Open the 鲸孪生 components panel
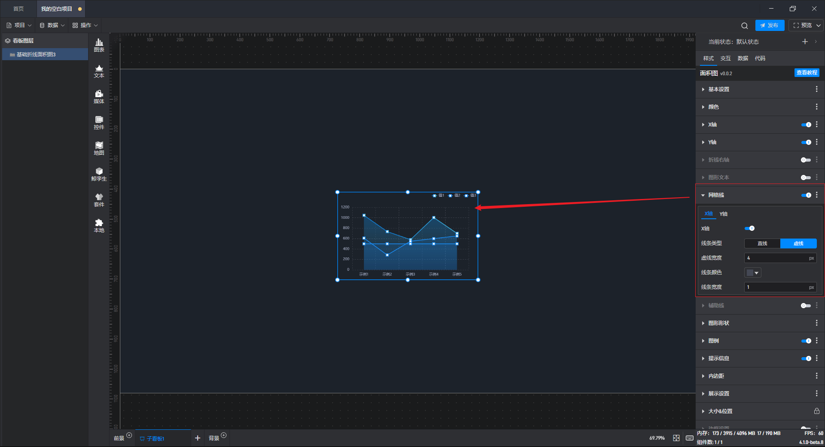Image resolution: width=825 pixels, height=447 pixels. click(x=99, y=174)
